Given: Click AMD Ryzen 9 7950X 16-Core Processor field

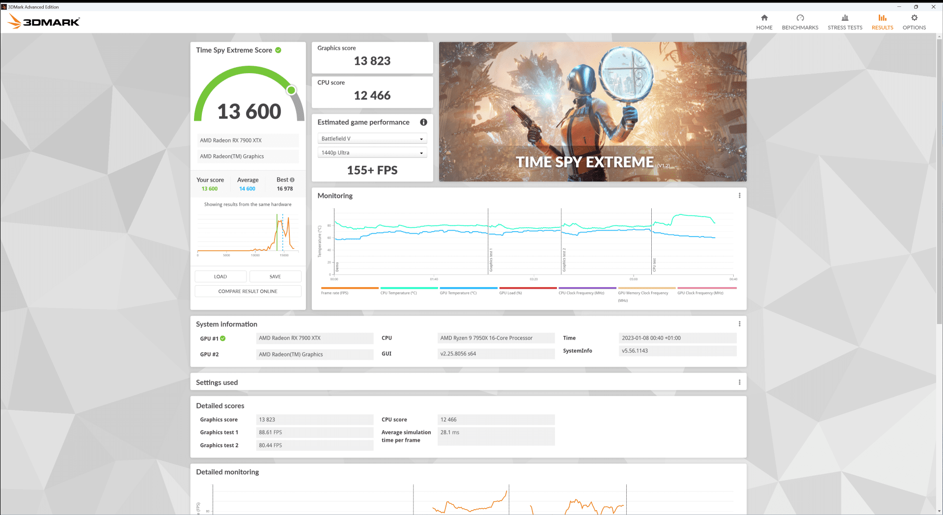Looking at the screenshot, I should 496,338.
